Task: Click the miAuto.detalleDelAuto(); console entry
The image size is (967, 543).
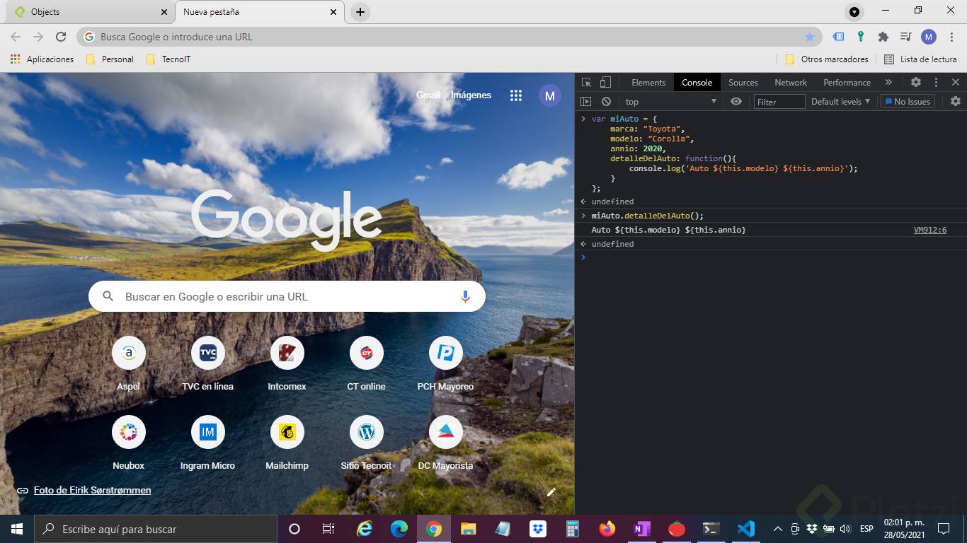Action: 647,216
